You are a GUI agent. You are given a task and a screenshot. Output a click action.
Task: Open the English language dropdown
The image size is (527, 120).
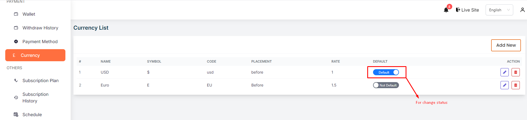point(499,10)
